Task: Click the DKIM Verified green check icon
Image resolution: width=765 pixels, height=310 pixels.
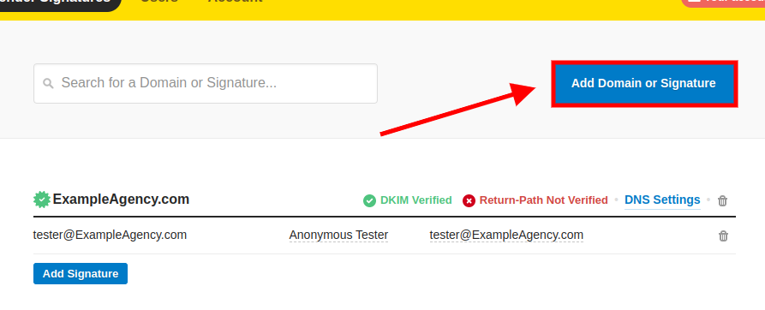Action: 369,200
